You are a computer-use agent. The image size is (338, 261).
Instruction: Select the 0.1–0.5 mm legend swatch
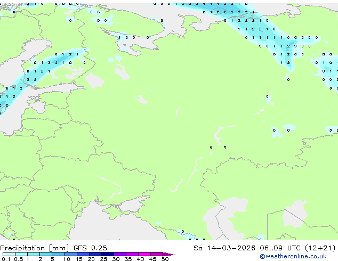(x=9, y=254)
